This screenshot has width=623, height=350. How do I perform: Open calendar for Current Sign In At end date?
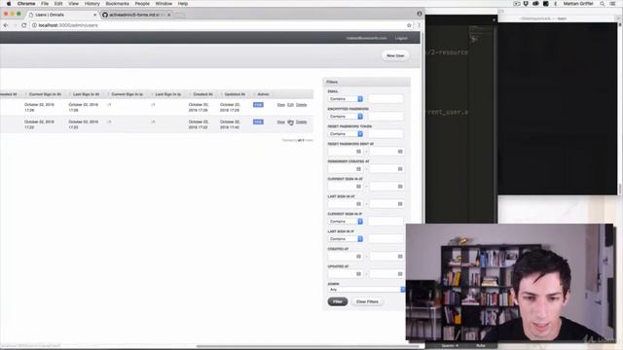400,187
